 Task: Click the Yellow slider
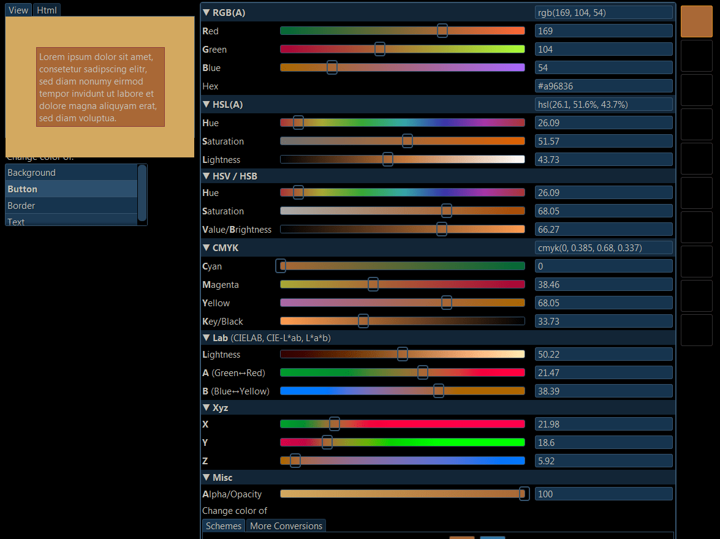402,303
